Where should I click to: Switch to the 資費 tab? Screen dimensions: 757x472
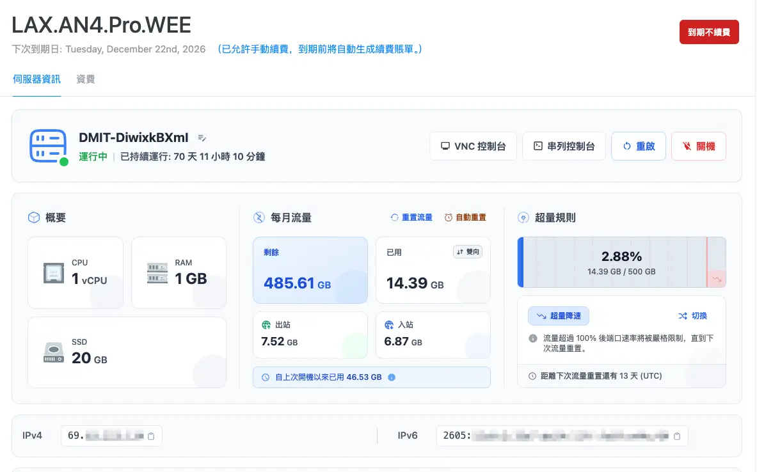click(x=86, y=79)
